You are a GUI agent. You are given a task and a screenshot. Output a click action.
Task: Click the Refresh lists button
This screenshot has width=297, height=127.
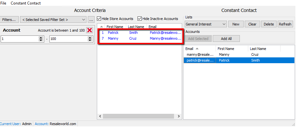[285, 24]
